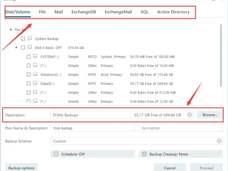Select the Data(D:) row label
This screenshot has width=228, height=171.
coord(47,84)
